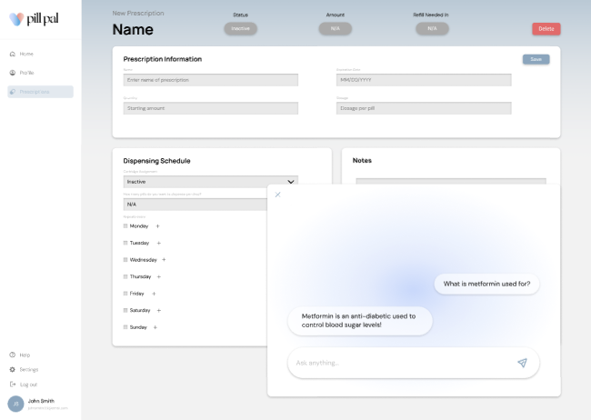Click the send message paper plane icon
Viewport: 591px width, 420px height.
pos(522,363)
